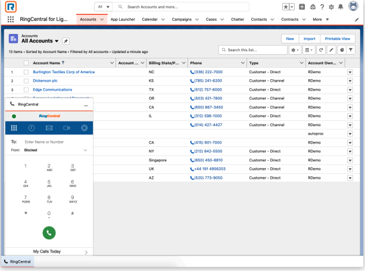Screen dimensions: 365x271
Task: Pin the All Accounts list view
Action: point(66,41)
